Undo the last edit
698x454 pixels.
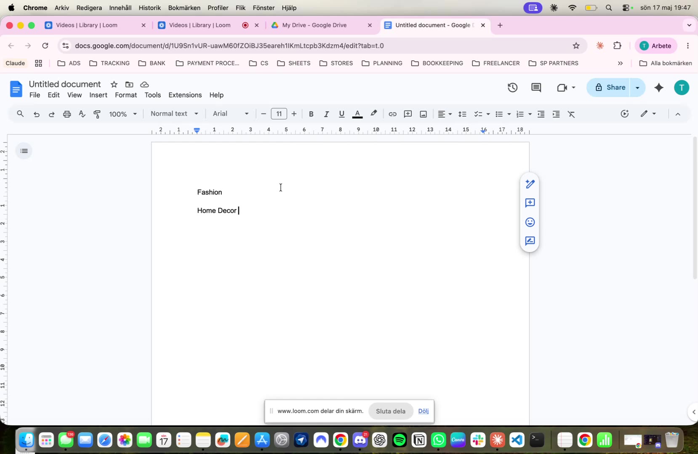tap(37, 114)
